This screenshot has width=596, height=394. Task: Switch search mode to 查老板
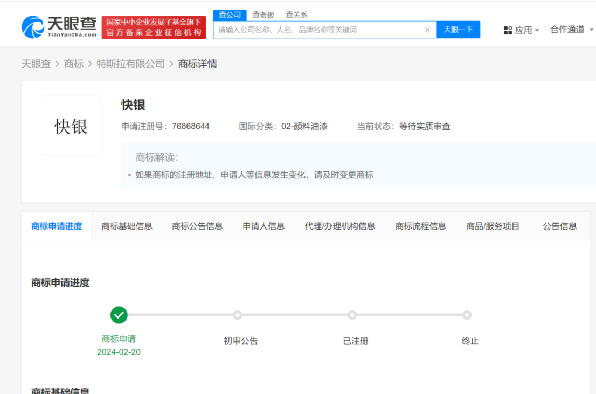(x=264, y=15)
